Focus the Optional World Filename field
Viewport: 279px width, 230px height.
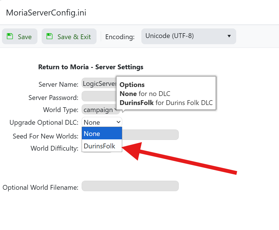coord(130,186)
